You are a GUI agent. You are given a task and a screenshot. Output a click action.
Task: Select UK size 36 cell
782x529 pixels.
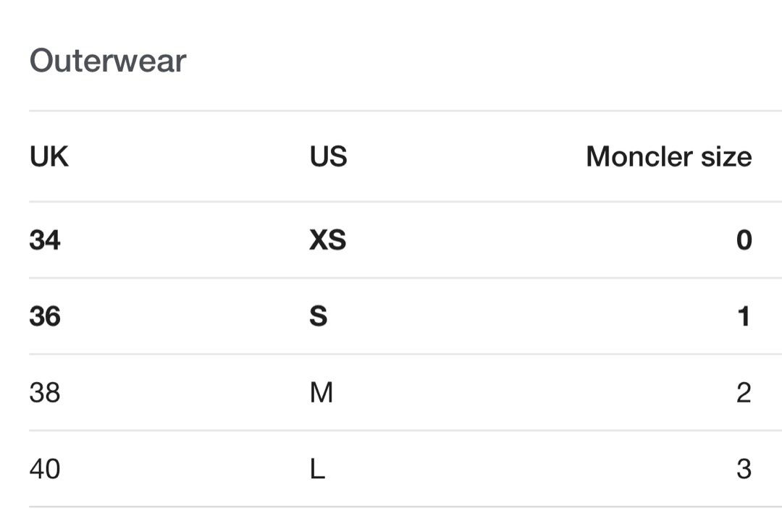tap(45, 316)
